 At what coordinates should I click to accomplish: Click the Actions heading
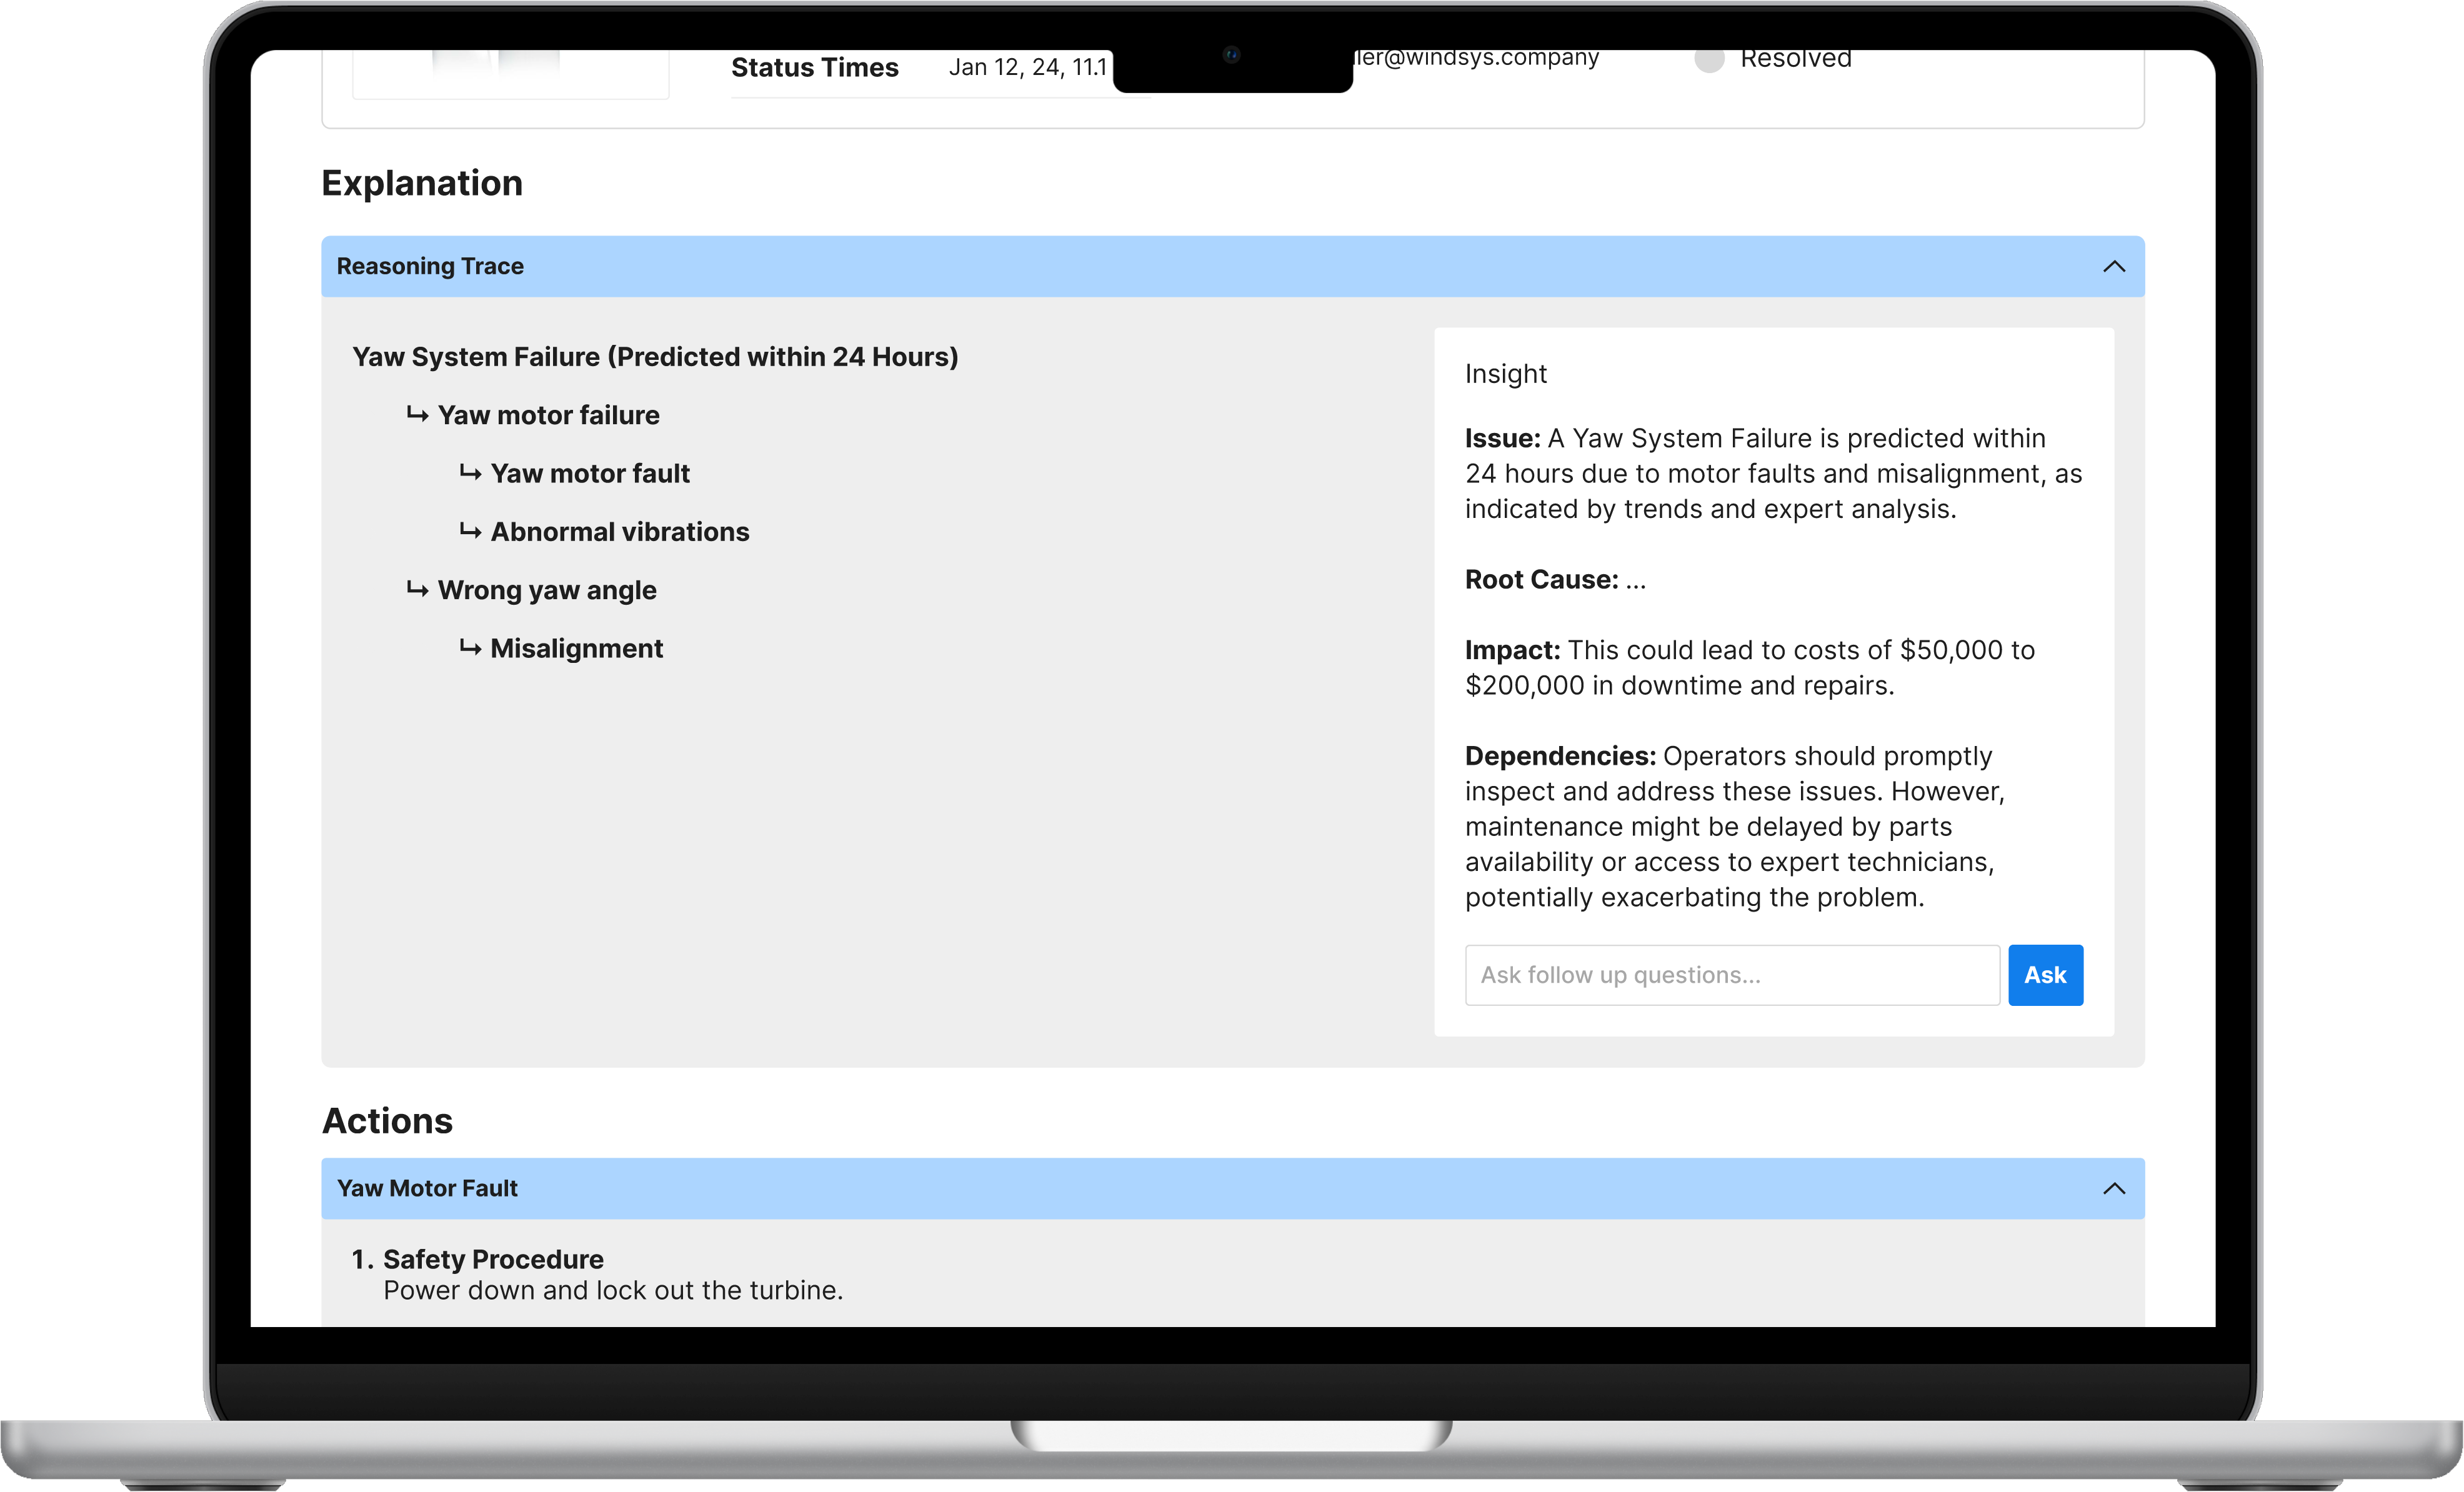[x=387, y=1120]
